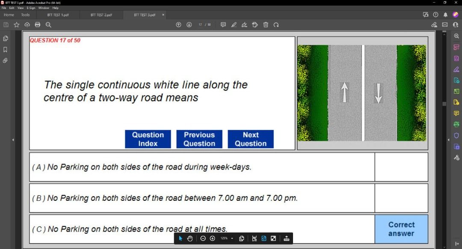Image resolution: width=462 pixels, height=249 pixels.
Task: Open the zoom percentage dropdown arrow
Action: 232,238
